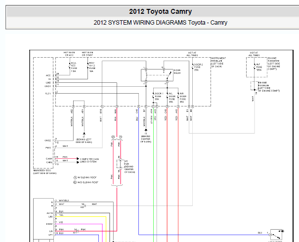
Task: Click the 'LT GRN' wire color label
Action: [152, 120]
